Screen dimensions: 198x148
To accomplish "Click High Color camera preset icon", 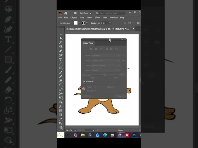I will [x=96, y=49].
